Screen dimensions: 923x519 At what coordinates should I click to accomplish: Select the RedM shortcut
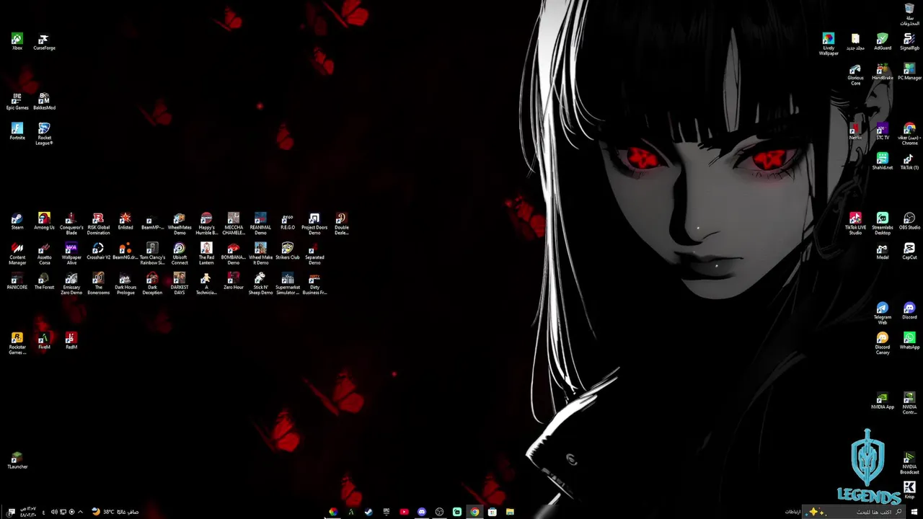point(71,342)
